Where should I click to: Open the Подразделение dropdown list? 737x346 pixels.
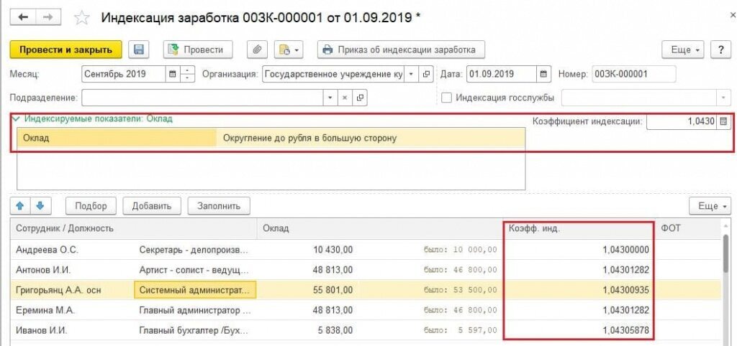coord(330,98)
